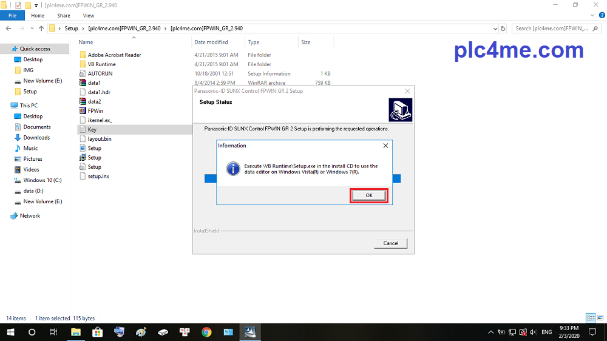The height and width of the screenshot is (341, 607).
Task: Click the Up arrow navigation button
Action: tap(41, 29)
